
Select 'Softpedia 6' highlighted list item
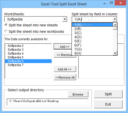click(28, 61)
